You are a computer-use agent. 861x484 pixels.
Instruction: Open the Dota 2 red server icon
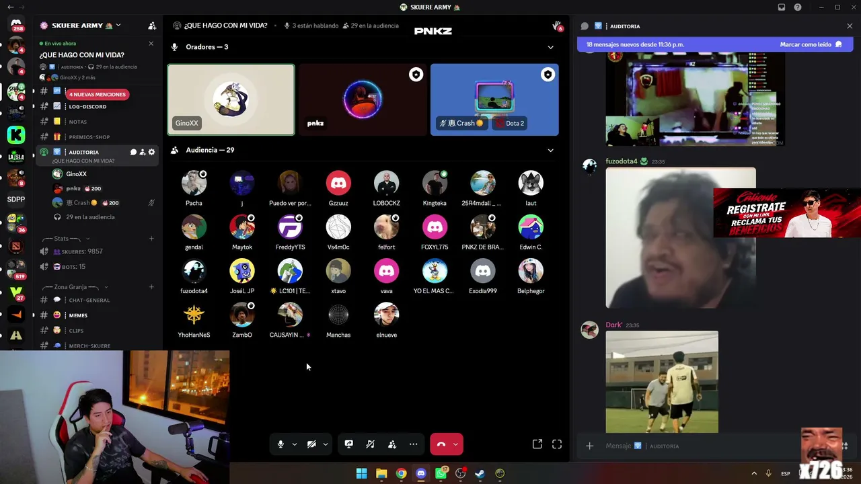(16, 247)
